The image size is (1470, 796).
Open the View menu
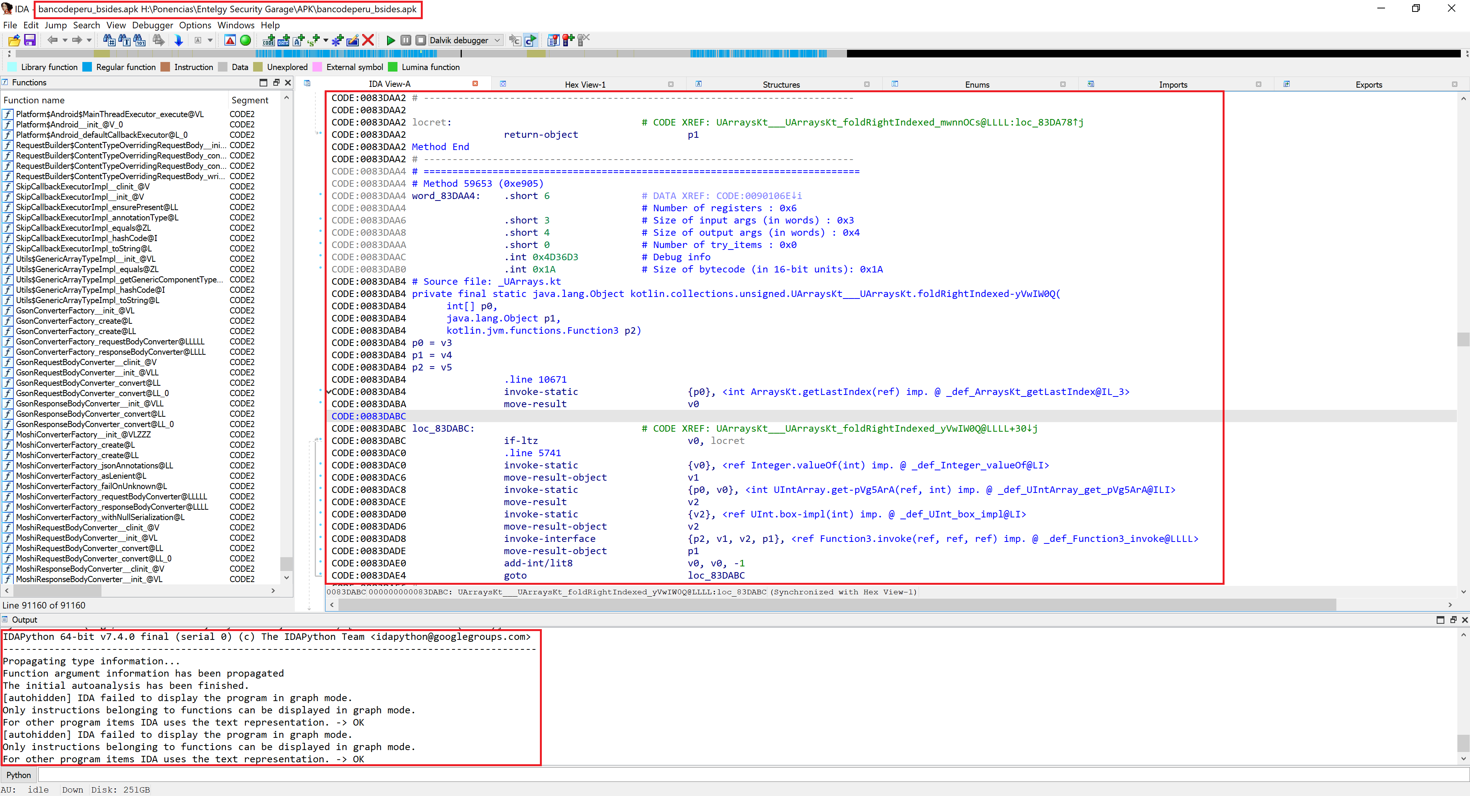[x=116, y=25]
